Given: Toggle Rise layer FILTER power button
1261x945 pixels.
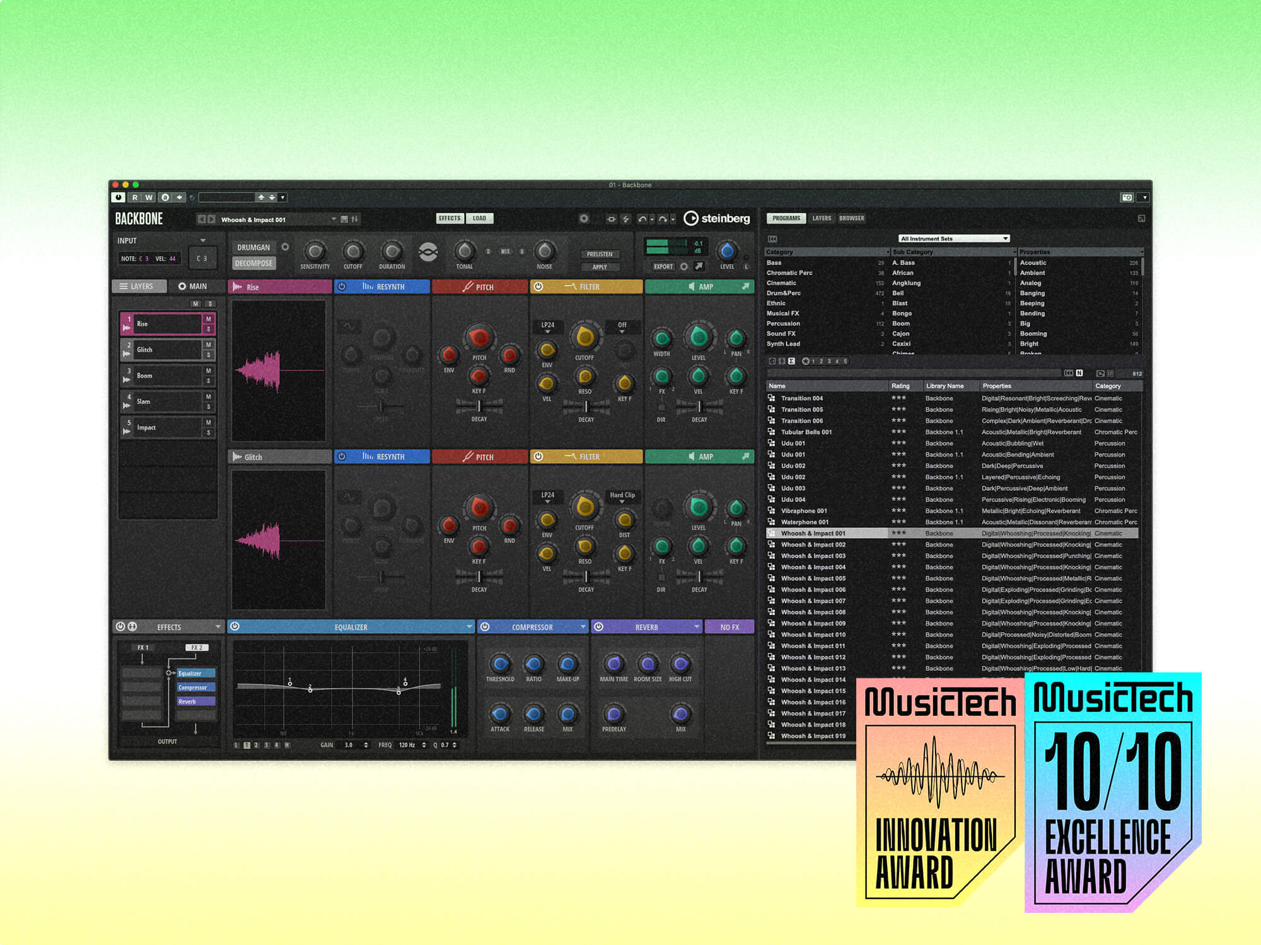Looking at the screenshot, I should click(x=538, y=287).
